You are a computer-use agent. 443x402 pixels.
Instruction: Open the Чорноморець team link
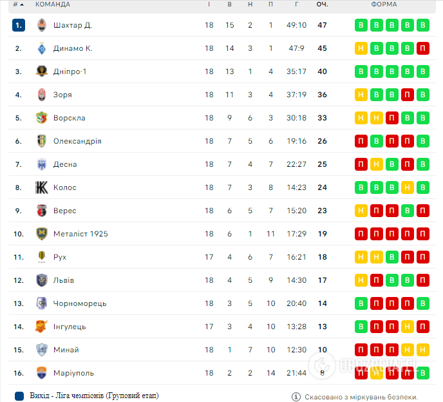point(80,303)
